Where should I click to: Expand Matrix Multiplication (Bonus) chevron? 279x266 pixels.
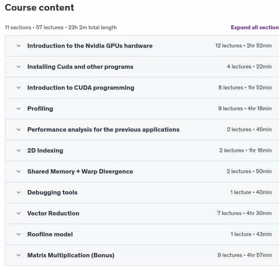(19, 255)
